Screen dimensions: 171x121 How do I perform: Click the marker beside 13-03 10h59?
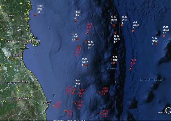click(114, 63)
